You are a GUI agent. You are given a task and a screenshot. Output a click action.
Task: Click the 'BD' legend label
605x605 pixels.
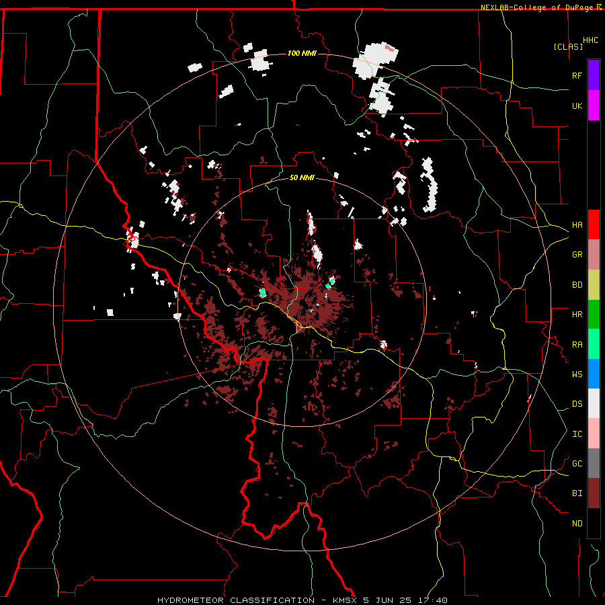click(577, 285)
